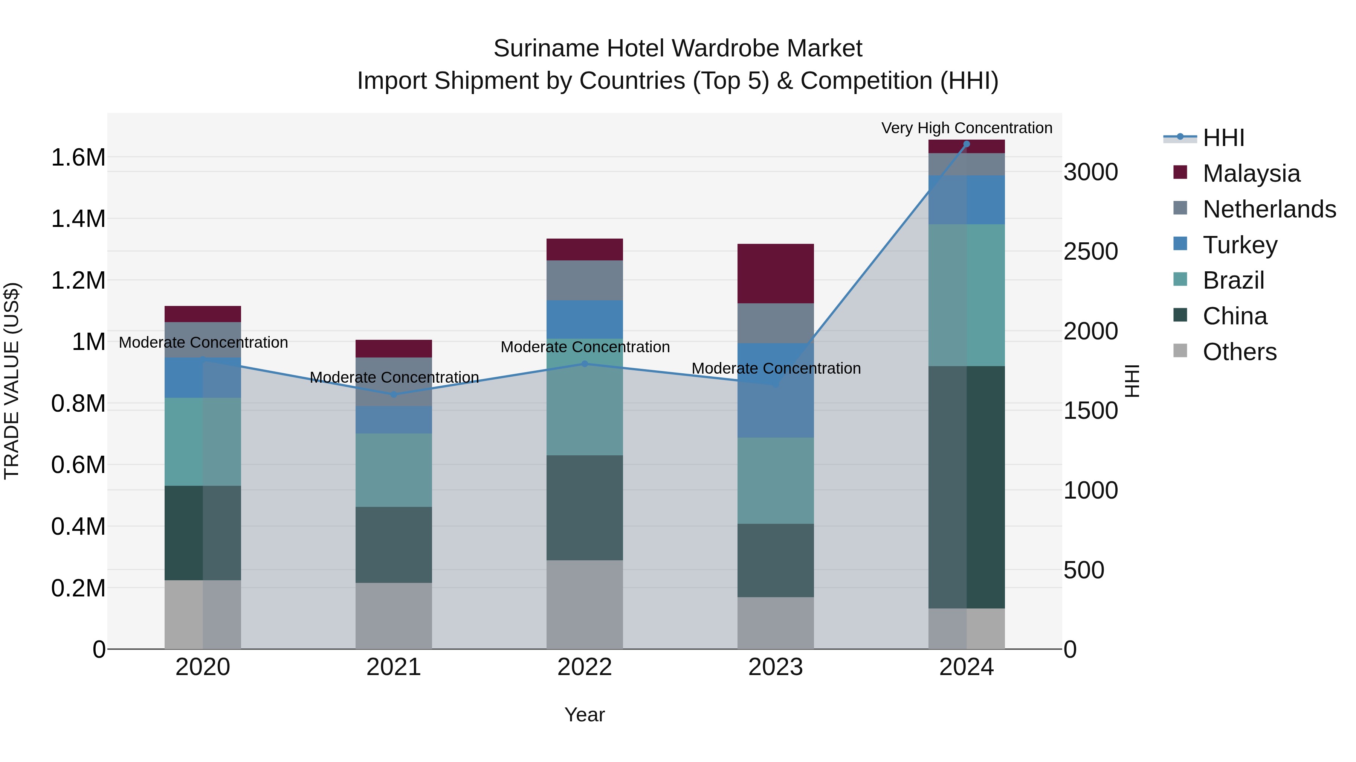Click the Others segment of 2022 bar
This screenshot has width=1356, height=762.
(x=584, y=605)
